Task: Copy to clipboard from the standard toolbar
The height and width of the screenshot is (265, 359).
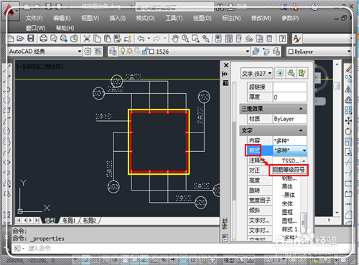Action: (x=97, y=38)
